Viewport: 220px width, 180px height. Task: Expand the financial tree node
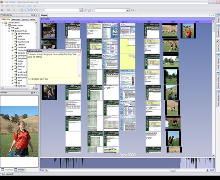pyautogui.click(x=13, y=67)
